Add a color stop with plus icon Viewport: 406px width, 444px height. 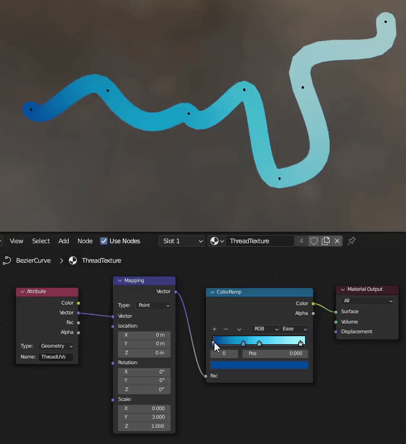point(214,329)
